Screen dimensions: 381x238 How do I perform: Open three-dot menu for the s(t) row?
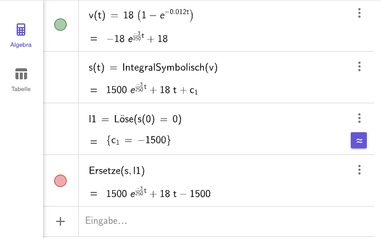tap(359, 66)
